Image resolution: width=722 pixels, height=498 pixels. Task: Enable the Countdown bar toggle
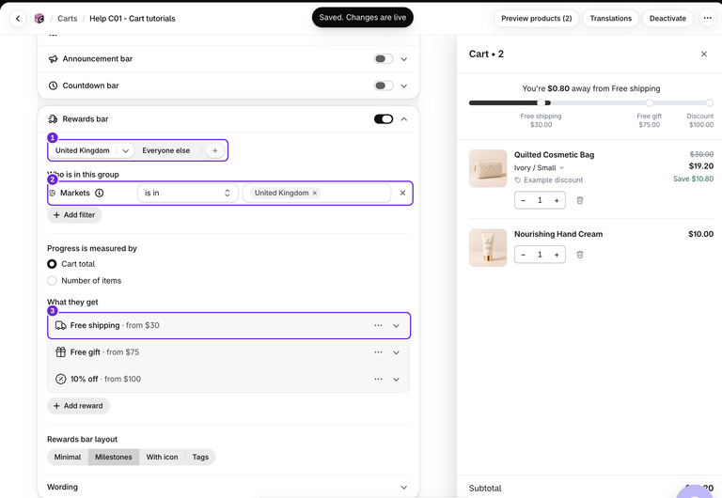click(x=384, y=86)
